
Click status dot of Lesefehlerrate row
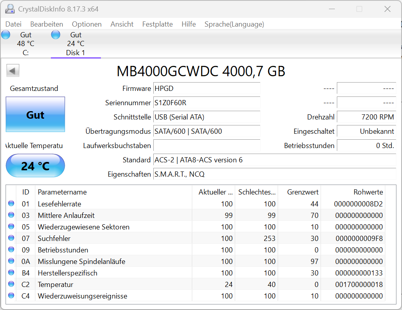(11, 203)
